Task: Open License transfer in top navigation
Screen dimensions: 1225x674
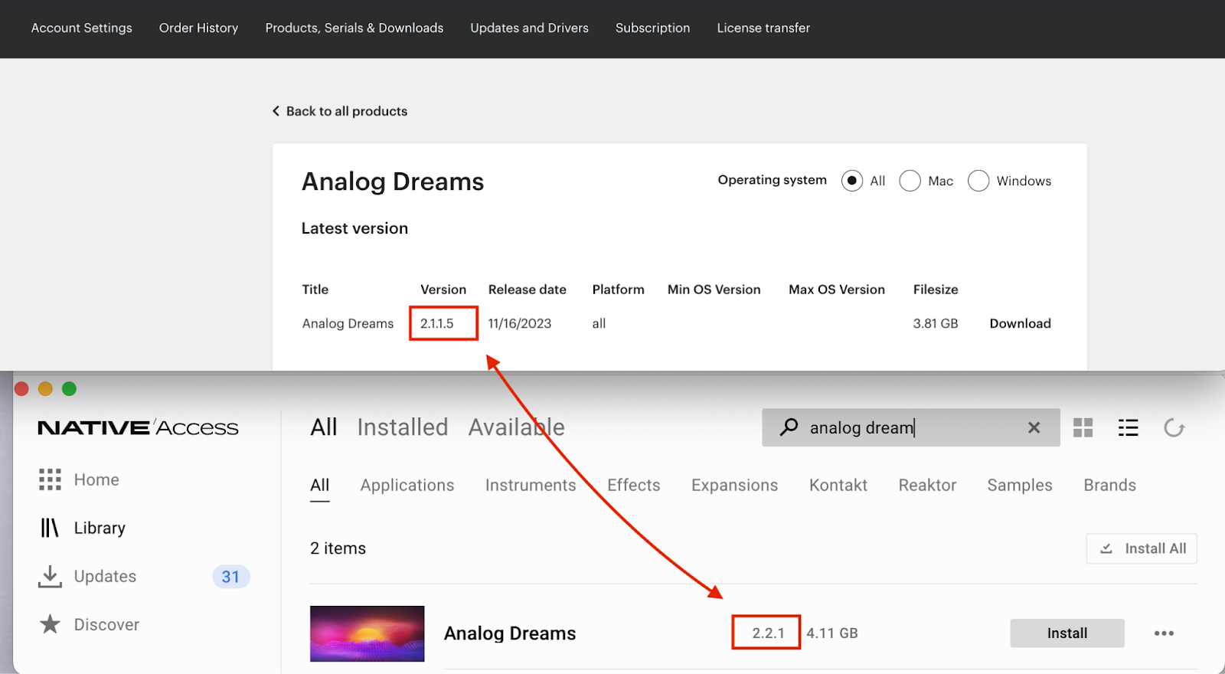Action: [x=763, y=28]
